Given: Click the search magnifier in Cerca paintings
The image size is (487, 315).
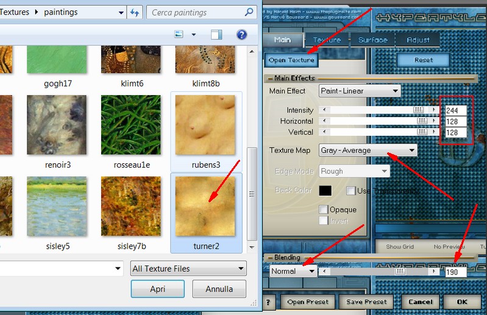Looking at the screenshot, I should click(249, 12).
